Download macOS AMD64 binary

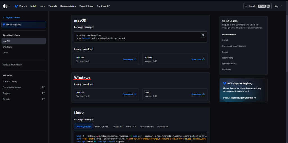[x=129, y=59]
